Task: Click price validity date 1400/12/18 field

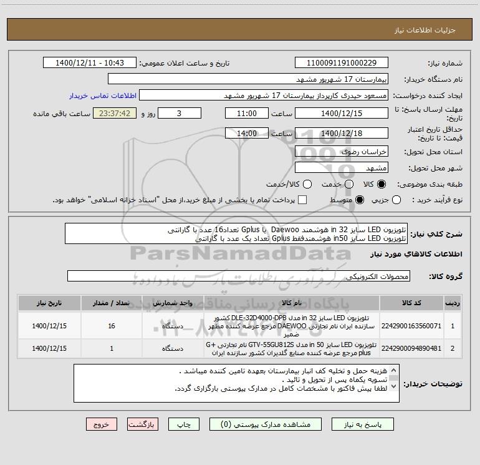Action: 342,133
